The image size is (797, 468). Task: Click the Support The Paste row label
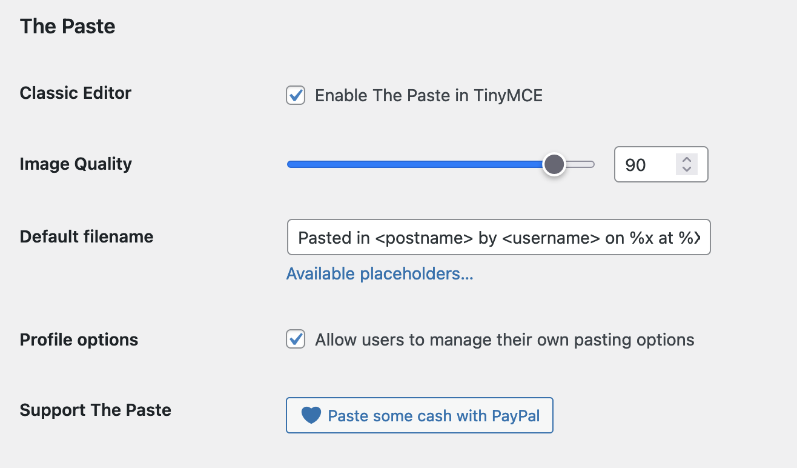tap(96, 410)
